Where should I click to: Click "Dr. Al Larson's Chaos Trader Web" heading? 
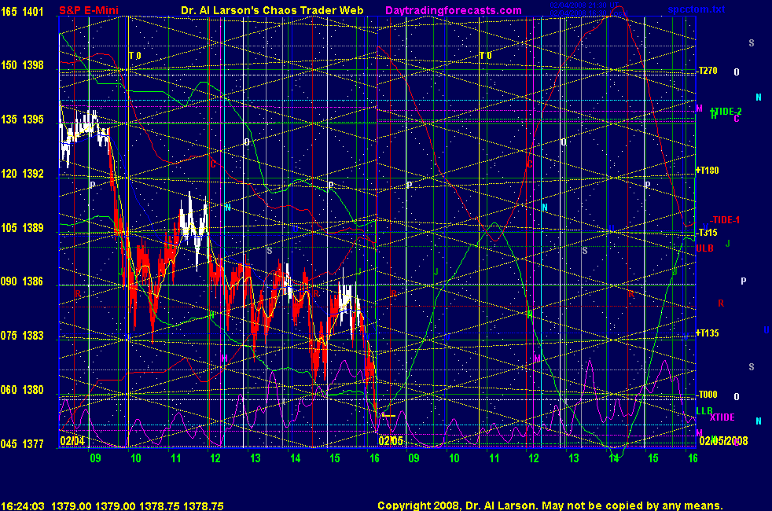[x=272, y=10]
